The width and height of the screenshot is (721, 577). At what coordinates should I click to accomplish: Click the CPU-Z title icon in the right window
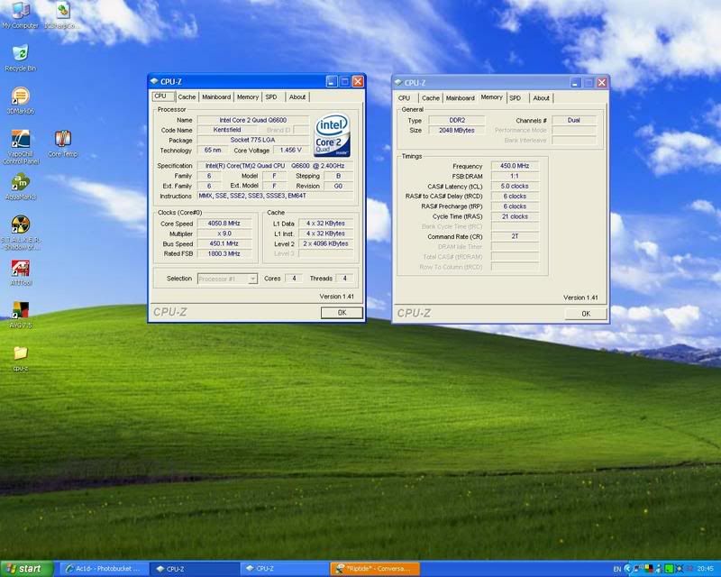(398, 82)
